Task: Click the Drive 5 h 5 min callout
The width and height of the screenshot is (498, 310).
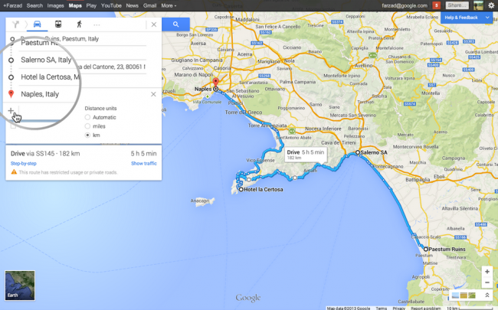Action: tap(306, 155)
